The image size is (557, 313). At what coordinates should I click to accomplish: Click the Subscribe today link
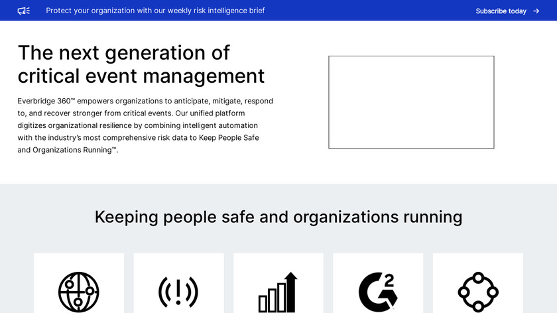pyautogui.click(x=501, y=11)
